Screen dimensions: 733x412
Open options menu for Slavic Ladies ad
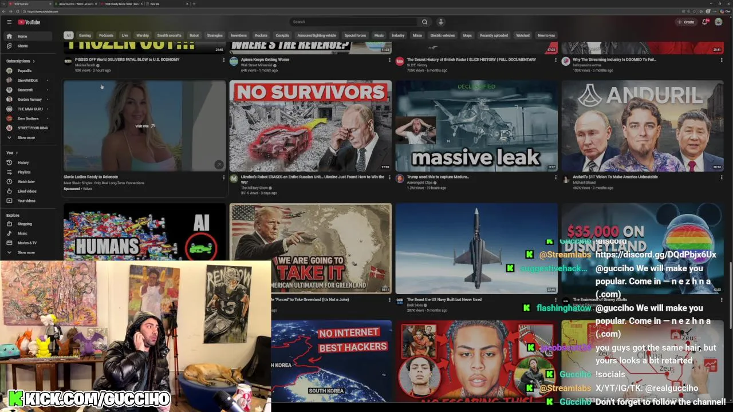pyautogui.click(x=223, y=177)
